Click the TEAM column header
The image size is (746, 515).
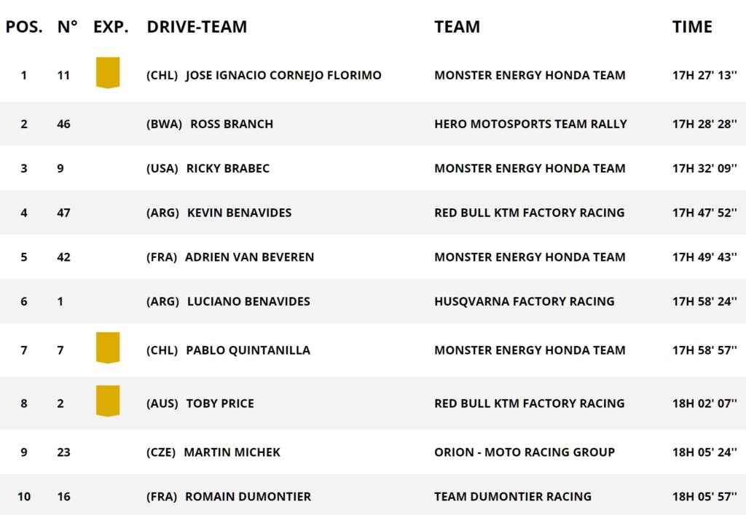click(x=458, y=27)
